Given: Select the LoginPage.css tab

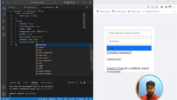Looking at the screenshot, I should (49, 7).
